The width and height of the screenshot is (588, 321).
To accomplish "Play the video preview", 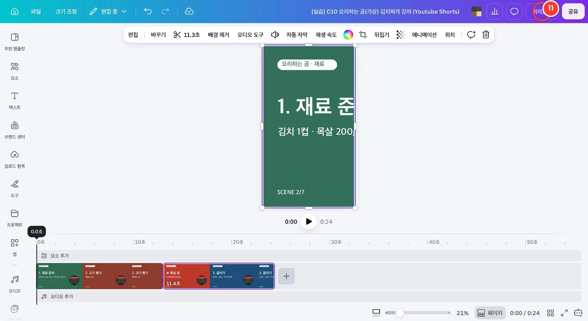I will 309,221.
